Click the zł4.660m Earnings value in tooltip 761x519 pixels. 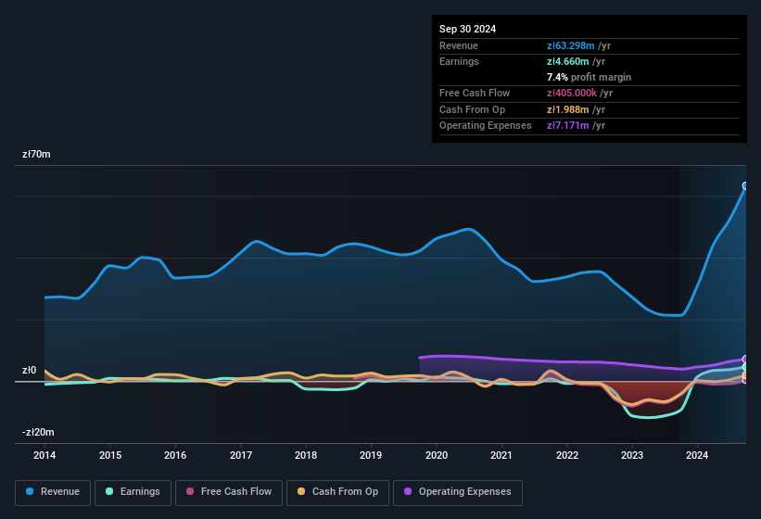[568, 61]
